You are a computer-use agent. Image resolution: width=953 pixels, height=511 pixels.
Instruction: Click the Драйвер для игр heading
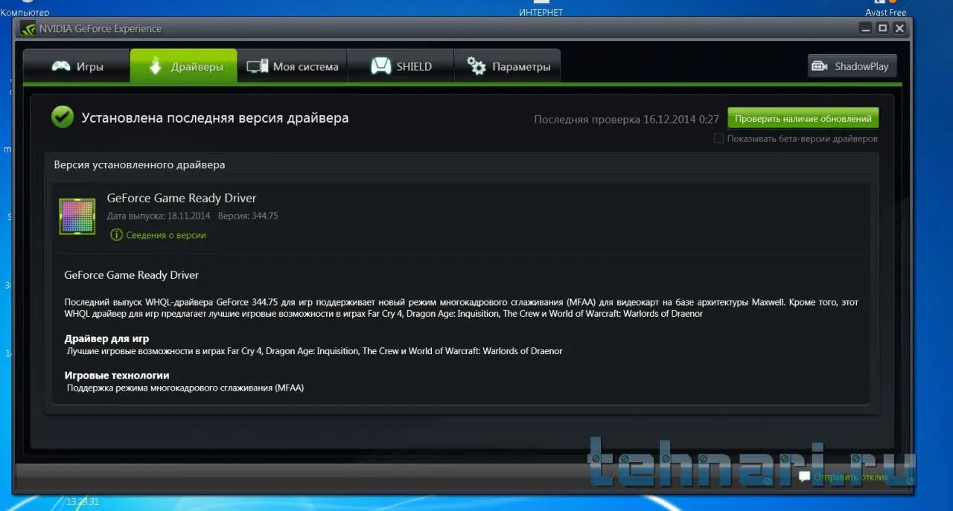pos(106,338)
